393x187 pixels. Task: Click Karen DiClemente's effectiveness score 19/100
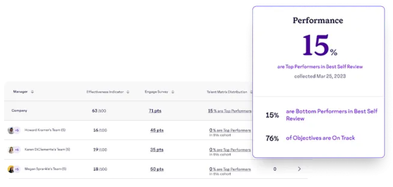pos(100,149)
